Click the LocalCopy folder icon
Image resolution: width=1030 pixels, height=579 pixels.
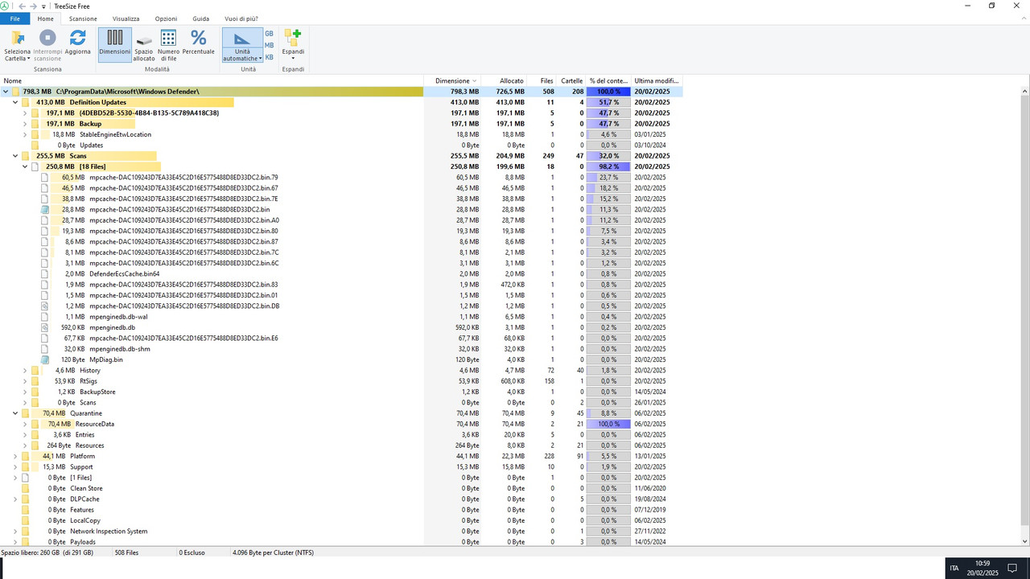click(26, 520)
